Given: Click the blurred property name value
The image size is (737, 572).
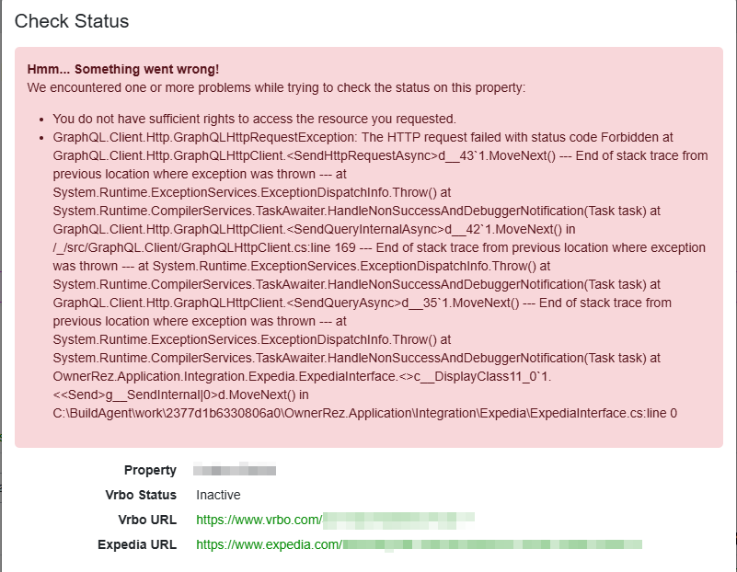Looking at the screenshot, I should 236,470.
